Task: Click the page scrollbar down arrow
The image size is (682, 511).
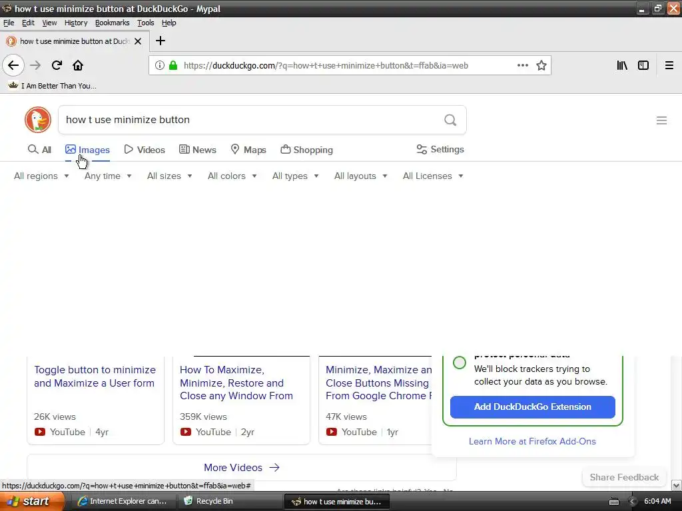Action: pyautogui.click(x=677, y=485)
